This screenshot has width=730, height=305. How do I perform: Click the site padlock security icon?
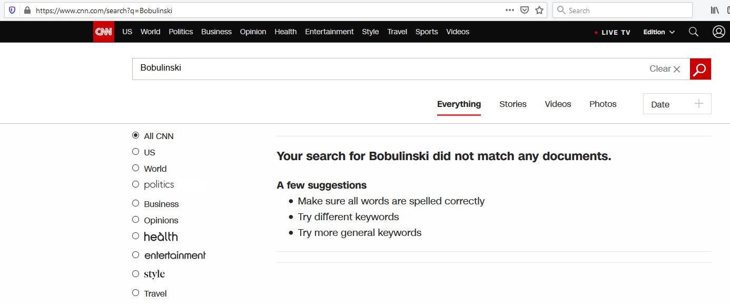(27, 10)
